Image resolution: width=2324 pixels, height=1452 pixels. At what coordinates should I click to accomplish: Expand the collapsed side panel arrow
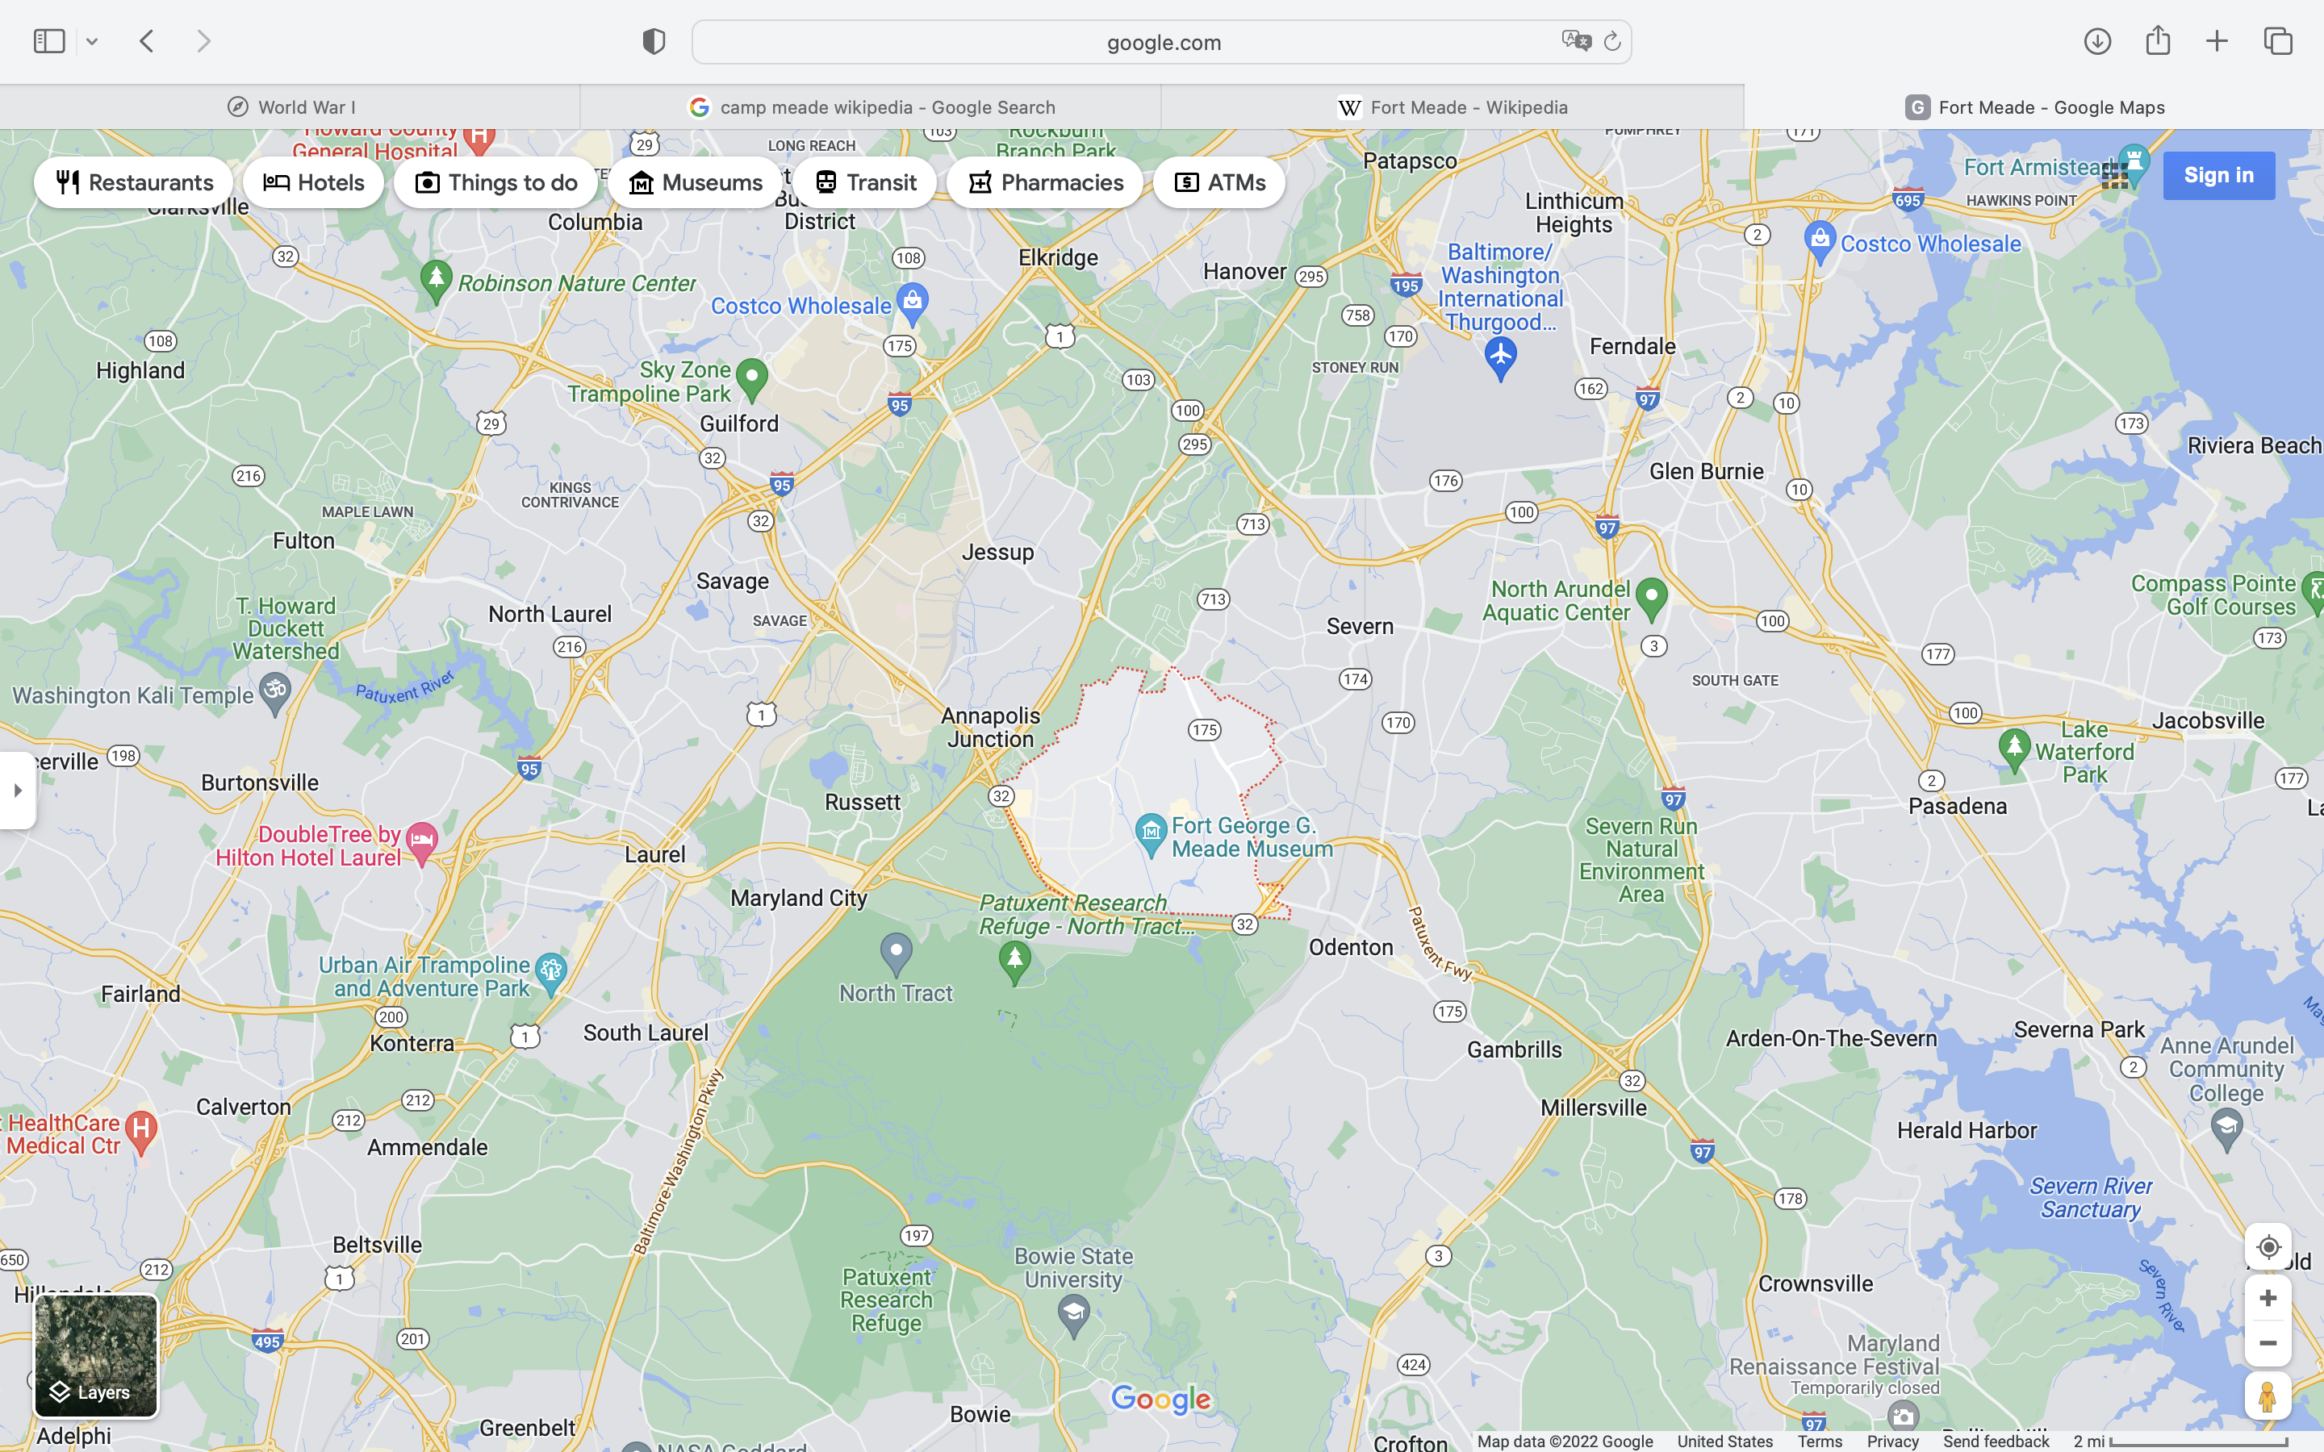pyautogui.click(x=17, y=791)
